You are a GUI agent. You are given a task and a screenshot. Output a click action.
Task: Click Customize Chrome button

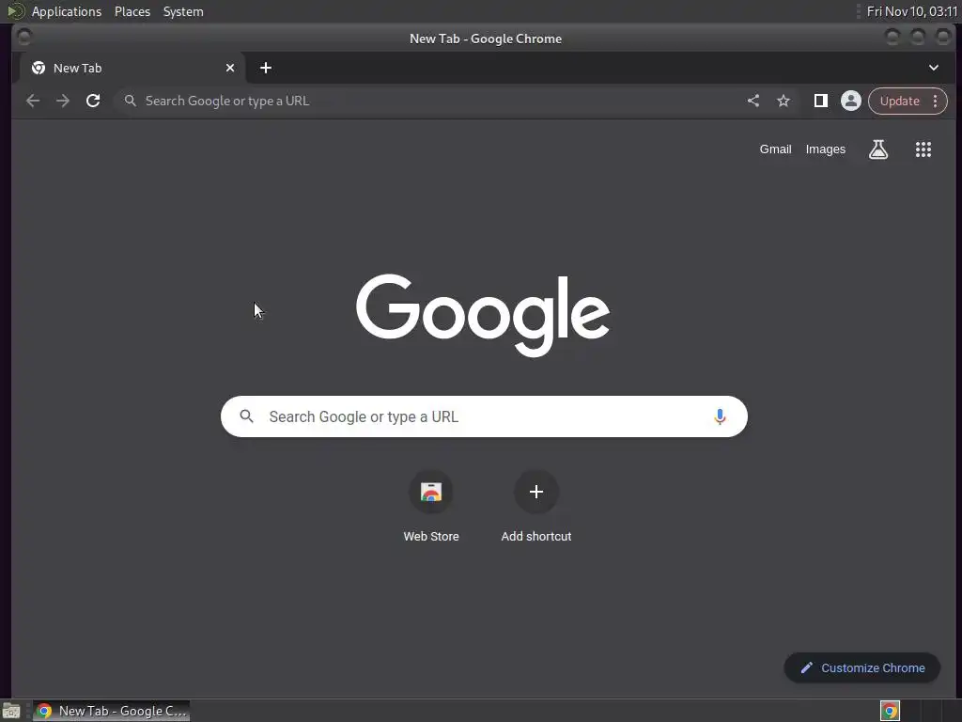click(862, 668)
